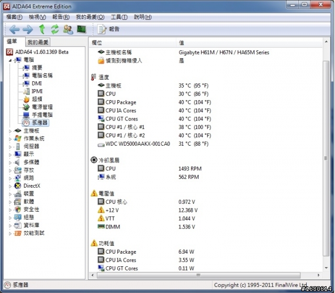
Task: Expand the 顯示 tree node
Action: click(10, 155)
